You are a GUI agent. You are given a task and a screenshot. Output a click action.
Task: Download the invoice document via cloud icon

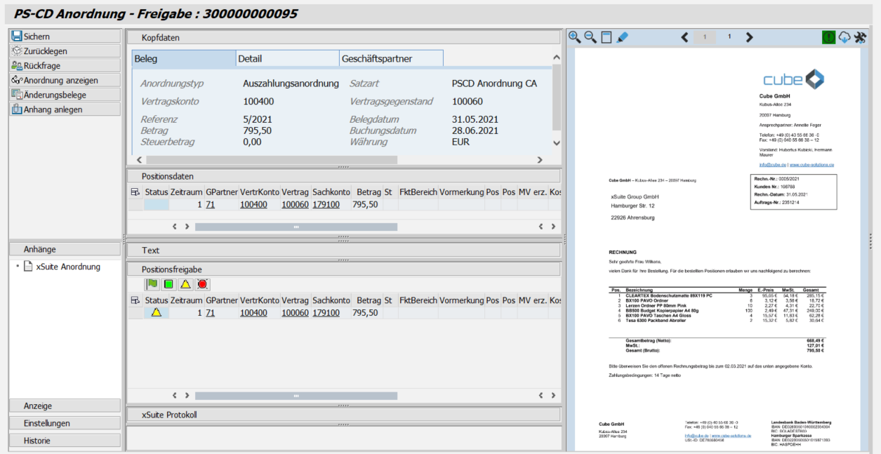pos(844,37)
